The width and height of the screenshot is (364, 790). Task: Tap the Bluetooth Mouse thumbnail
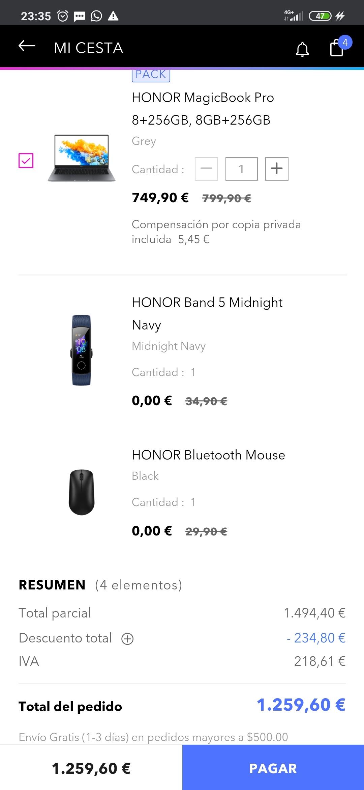pos(82,492)
